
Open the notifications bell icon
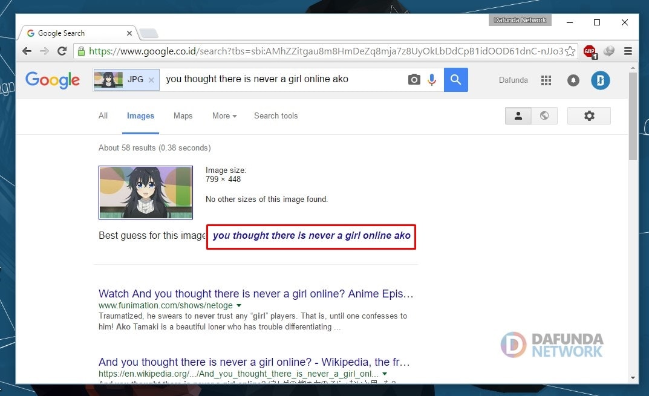tap(573, 80)
